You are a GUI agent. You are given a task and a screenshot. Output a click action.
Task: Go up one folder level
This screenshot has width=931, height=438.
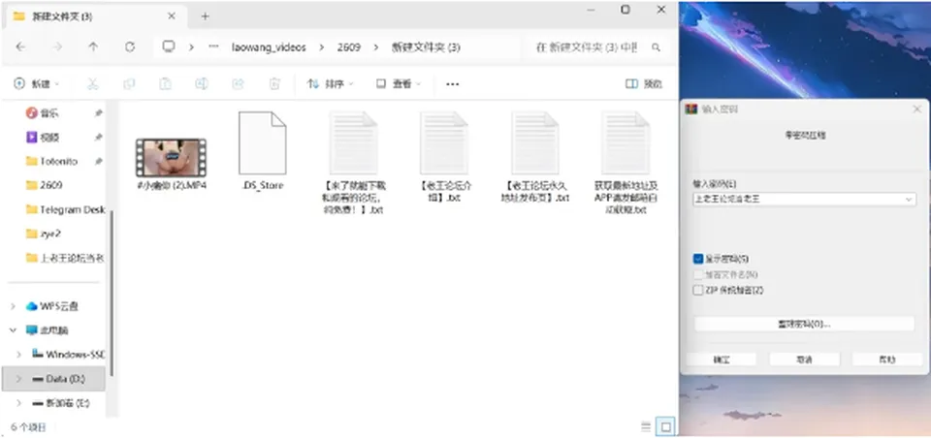(x=93, y=47)
